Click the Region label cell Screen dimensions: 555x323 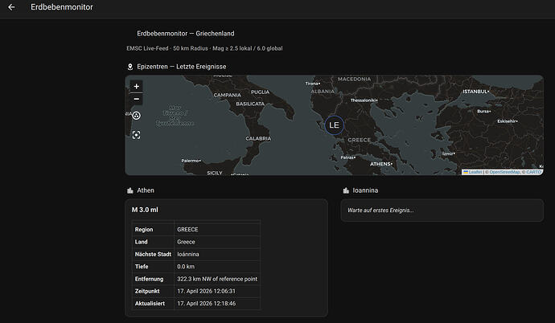pyautogui.click(x=153, y=230)
